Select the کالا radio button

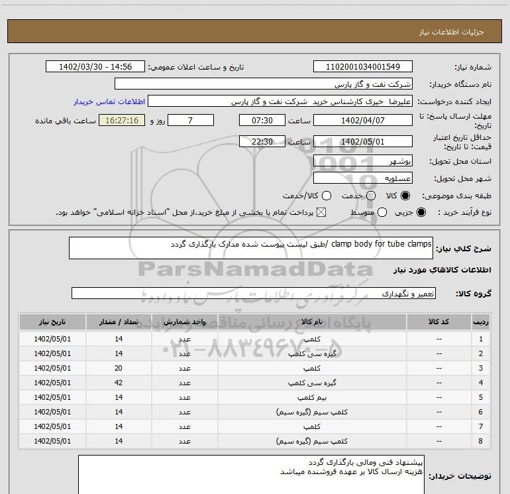point(405,196)
